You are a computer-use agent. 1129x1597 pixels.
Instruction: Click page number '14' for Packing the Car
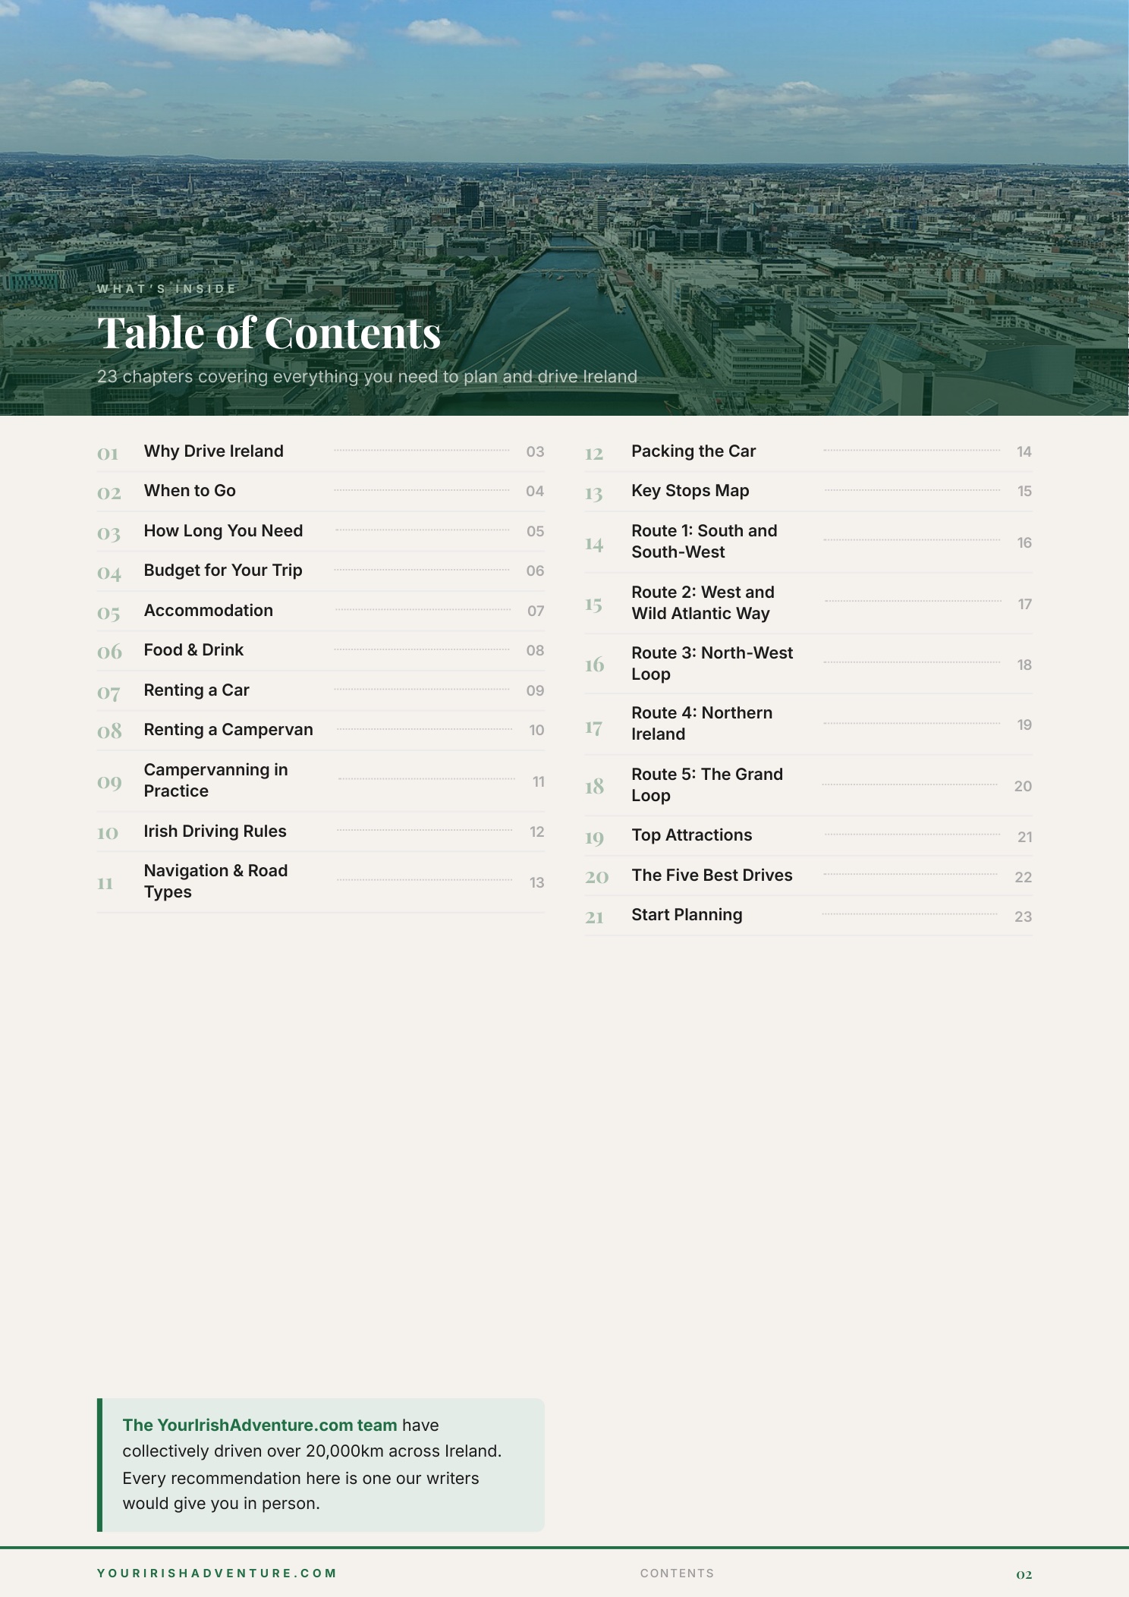(1024, 452)
